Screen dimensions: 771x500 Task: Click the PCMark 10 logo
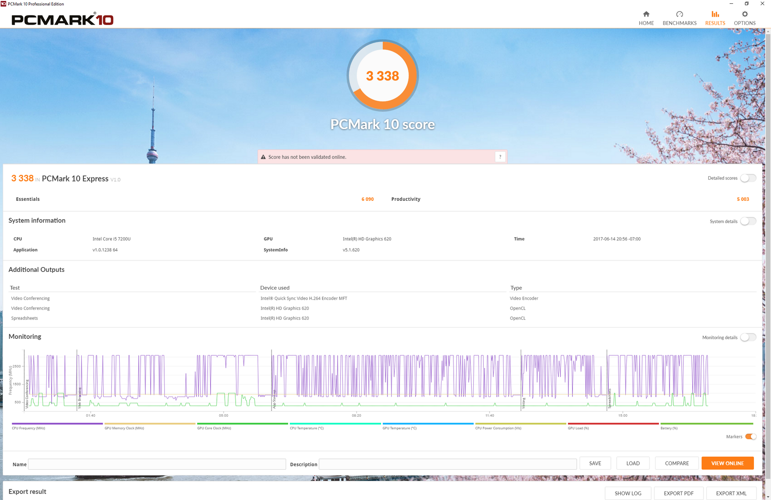(63, 20)
